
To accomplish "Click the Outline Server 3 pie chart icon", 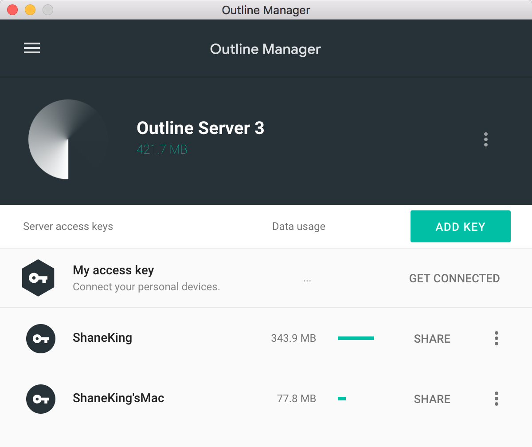I will point(68,139).
